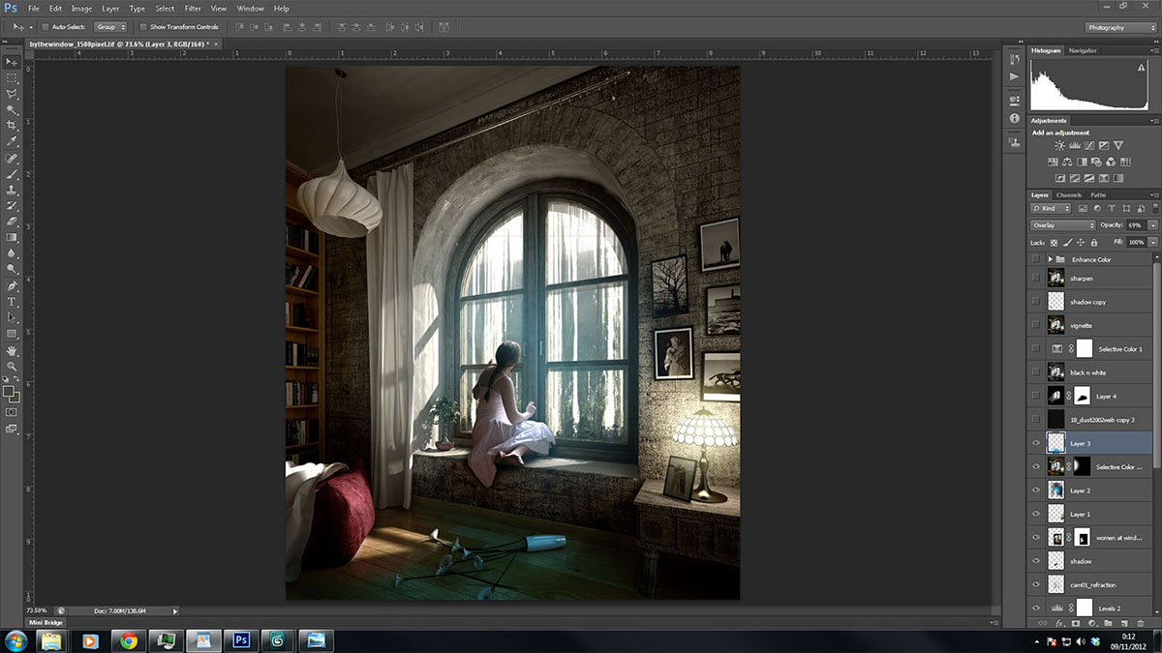1162x653 pixels.
Task: Open the Photography workspace dropdown
Action: [x=1119, y=27]
